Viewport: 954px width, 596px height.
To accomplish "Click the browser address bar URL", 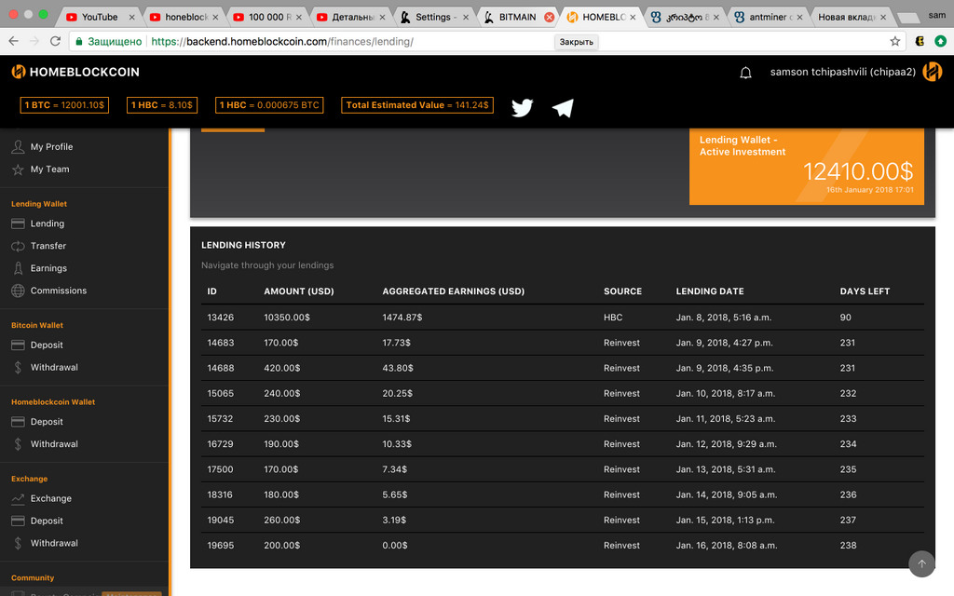I will coord(282,41).
